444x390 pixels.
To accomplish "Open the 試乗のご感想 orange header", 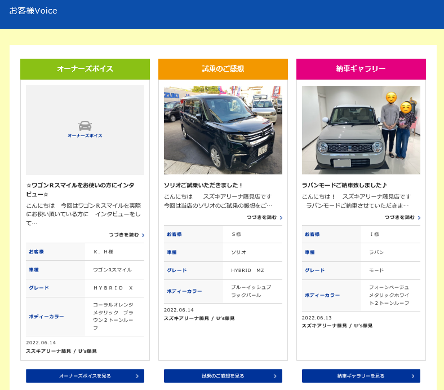I will click(223, 69).
